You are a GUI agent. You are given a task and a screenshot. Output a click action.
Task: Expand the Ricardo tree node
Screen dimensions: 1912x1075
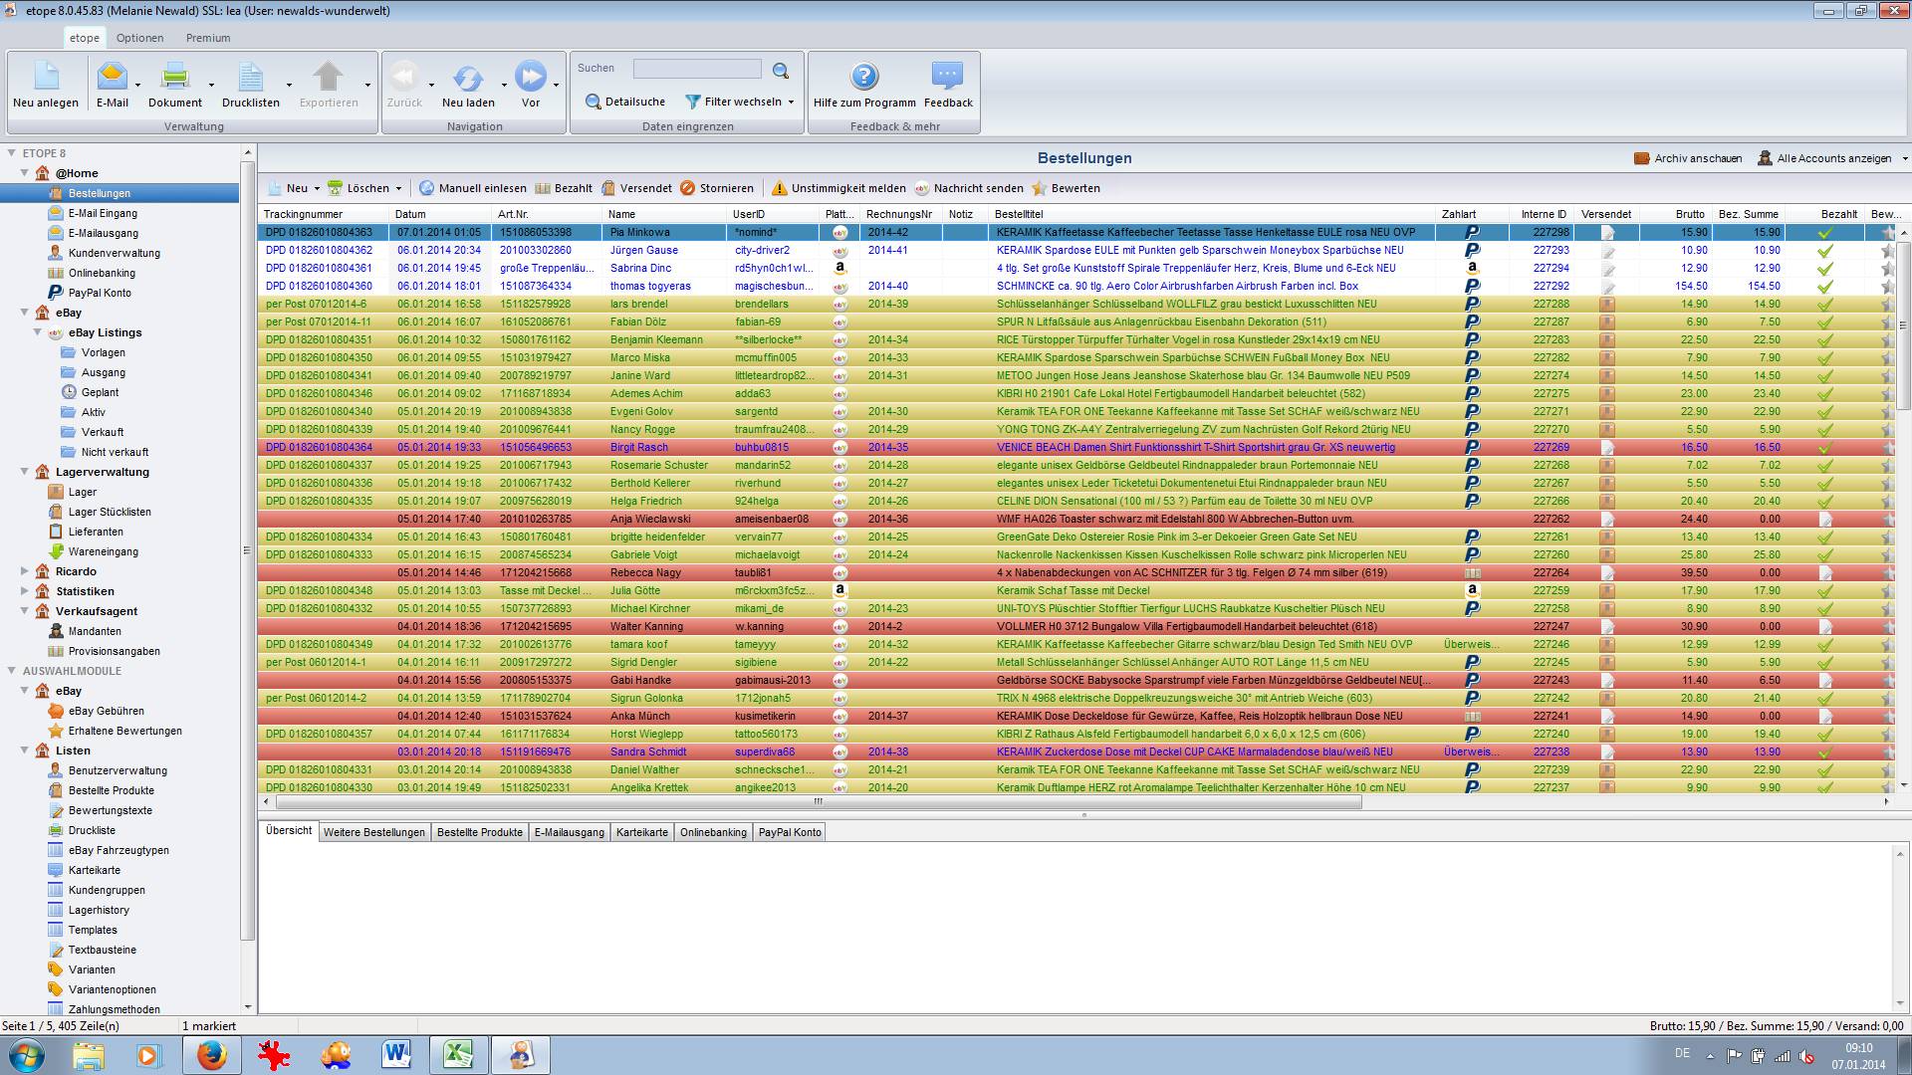point(25,571)
